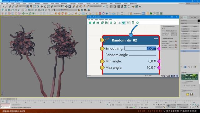Click the TurboSmooth modifier button
The image size is (200, 113).
pos(185,31)
